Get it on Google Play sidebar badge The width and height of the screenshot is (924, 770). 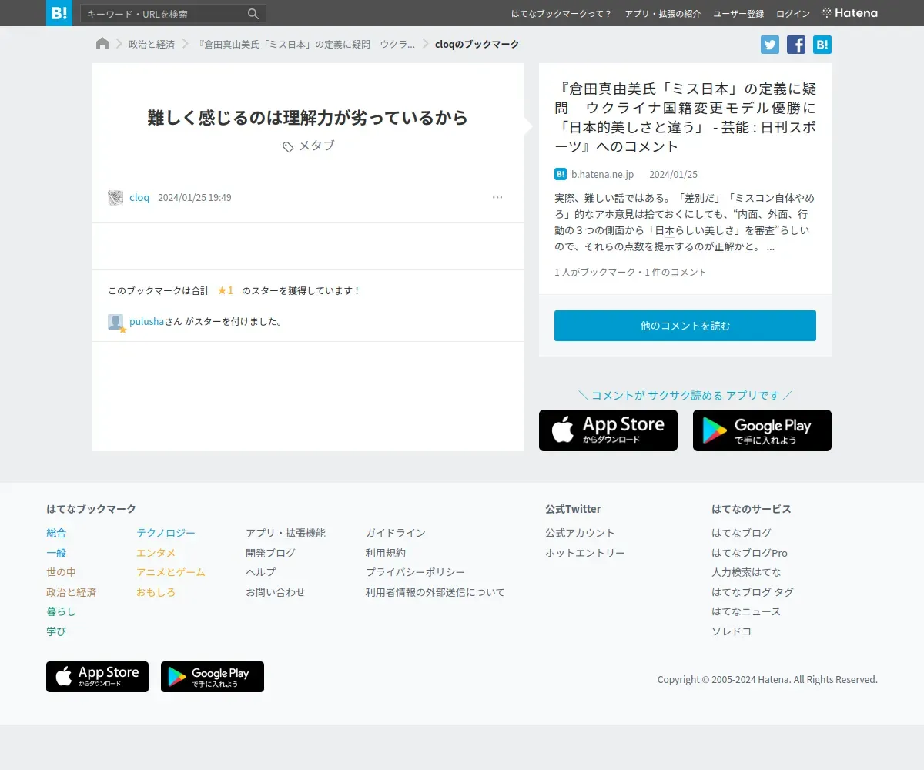pos(762,430)
